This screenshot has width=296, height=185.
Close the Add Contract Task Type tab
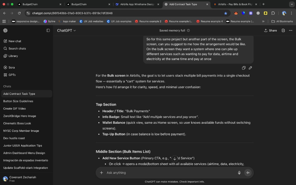[207, 4]
